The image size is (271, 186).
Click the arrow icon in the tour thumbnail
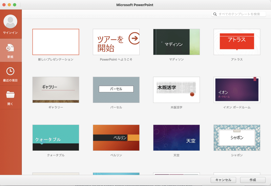[134, 38]
